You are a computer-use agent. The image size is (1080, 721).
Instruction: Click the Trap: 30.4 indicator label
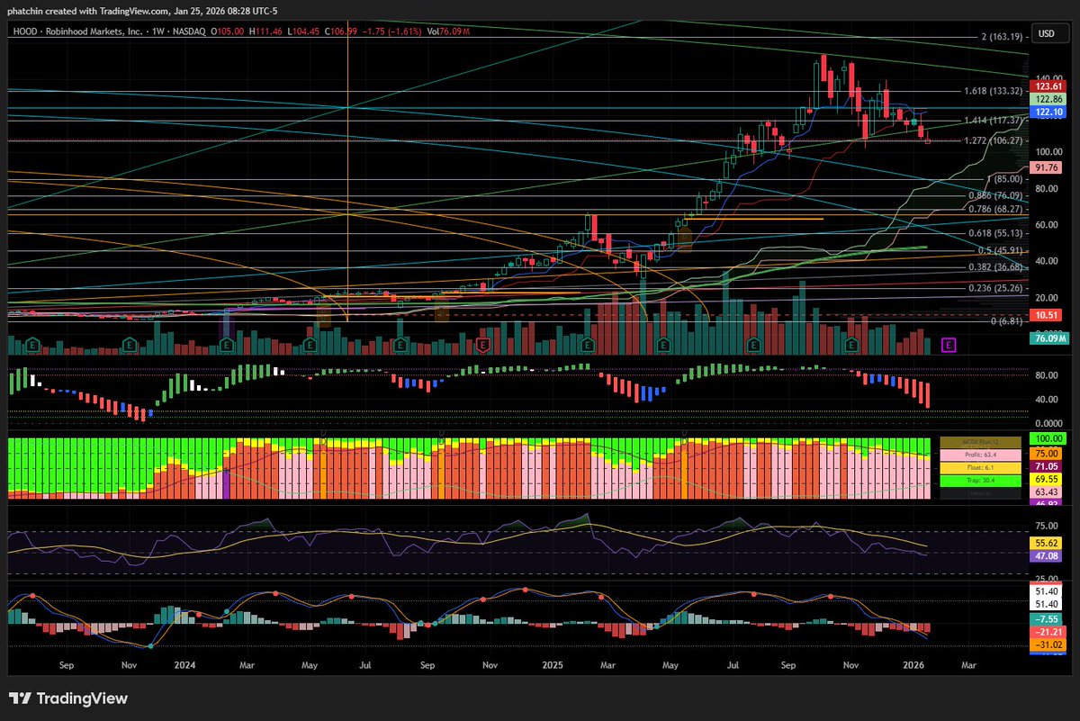click(x=980, y=481)
